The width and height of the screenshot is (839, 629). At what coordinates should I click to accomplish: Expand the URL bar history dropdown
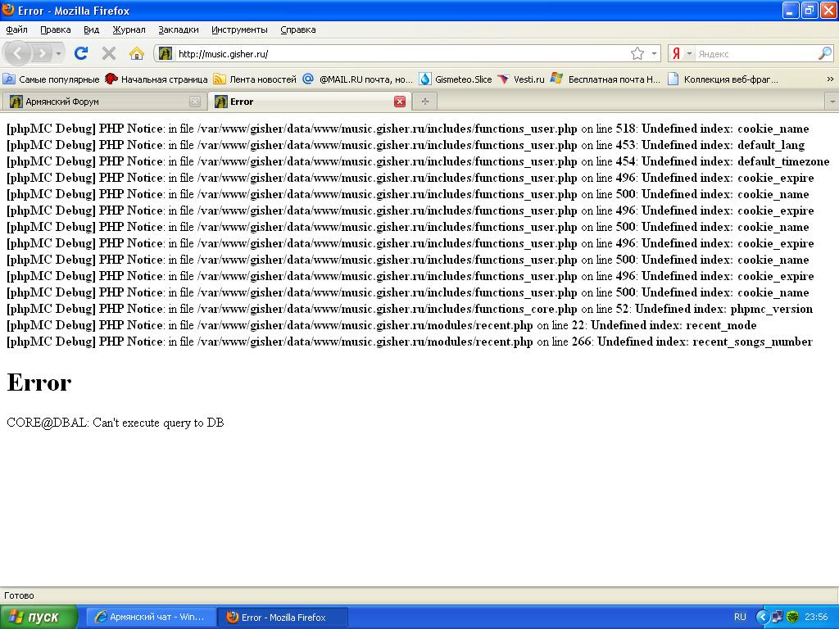654,54
